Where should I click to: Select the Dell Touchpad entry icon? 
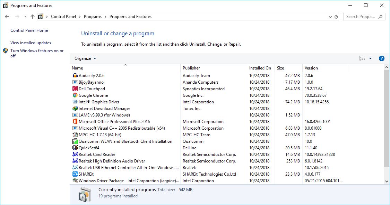click(76, 88)
